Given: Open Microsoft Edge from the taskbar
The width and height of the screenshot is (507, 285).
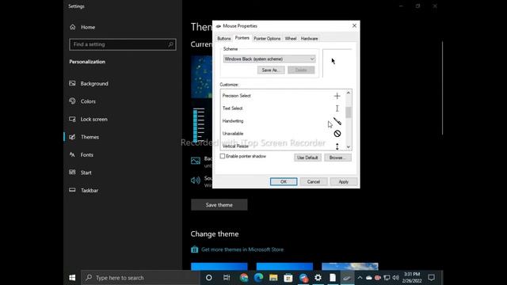Looking at the screenshot, I should 259,278.
